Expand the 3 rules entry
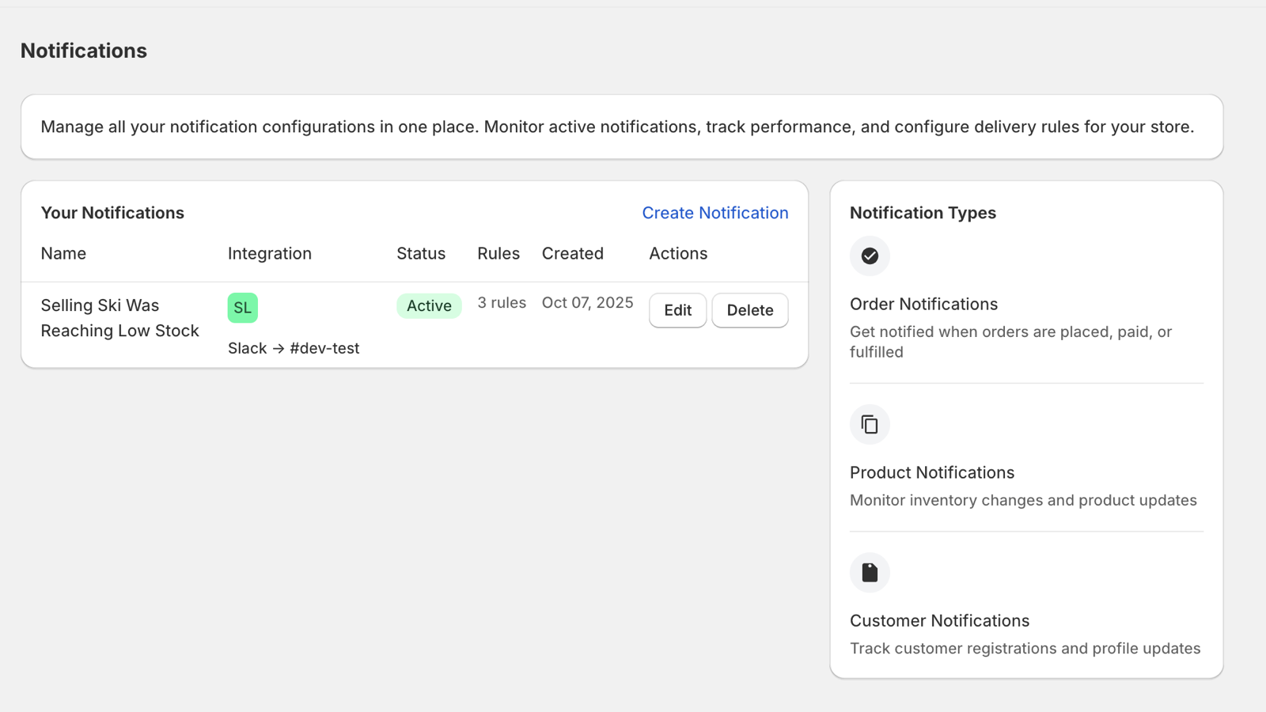This screenshot has width=1266, height=712. [x=502, y=302]
